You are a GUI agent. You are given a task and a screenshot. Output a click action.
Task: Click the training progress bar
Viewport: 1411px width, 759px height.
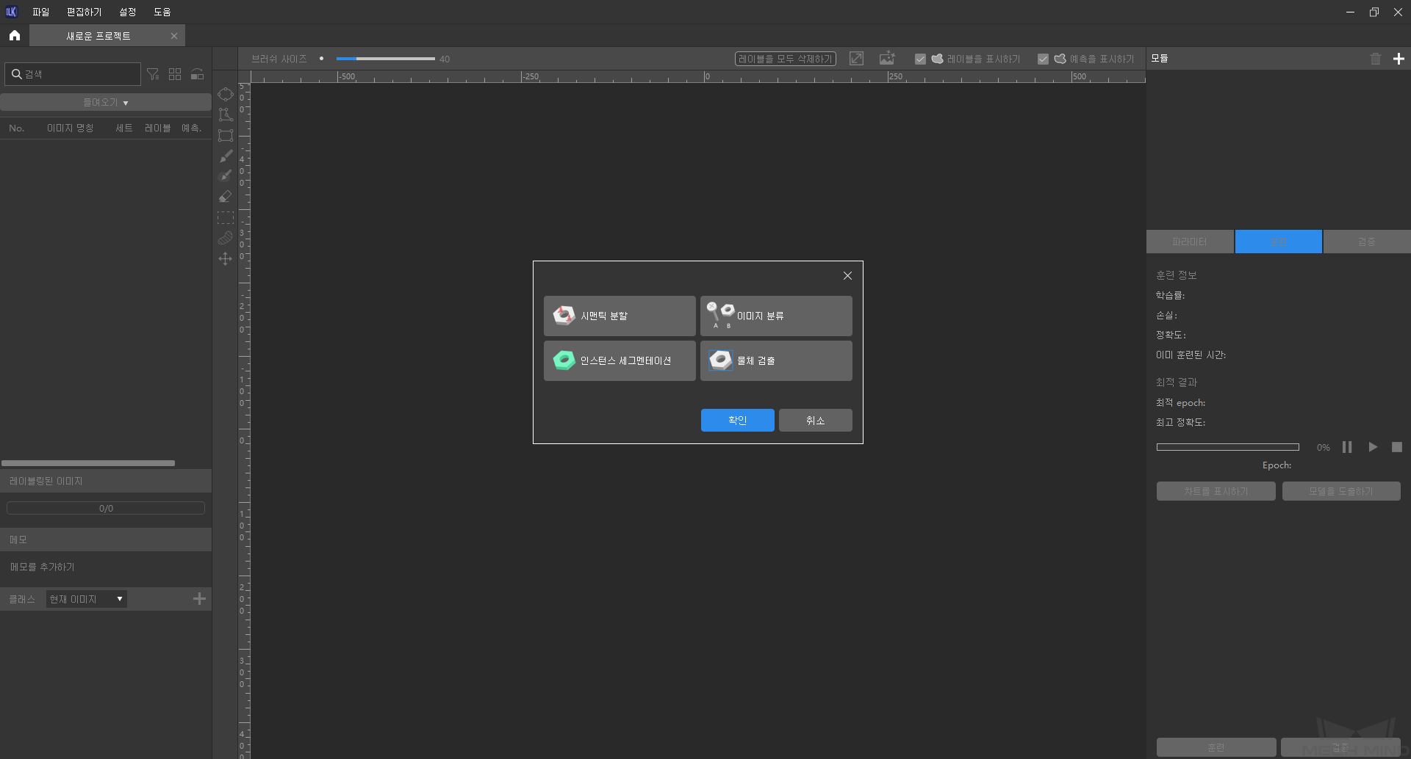(1227, 447)
